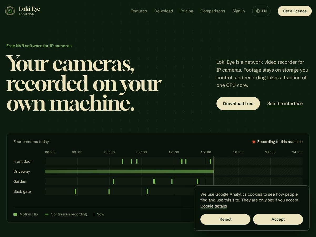Click the red recording indicator dot
316x237 pixels.
254,142
